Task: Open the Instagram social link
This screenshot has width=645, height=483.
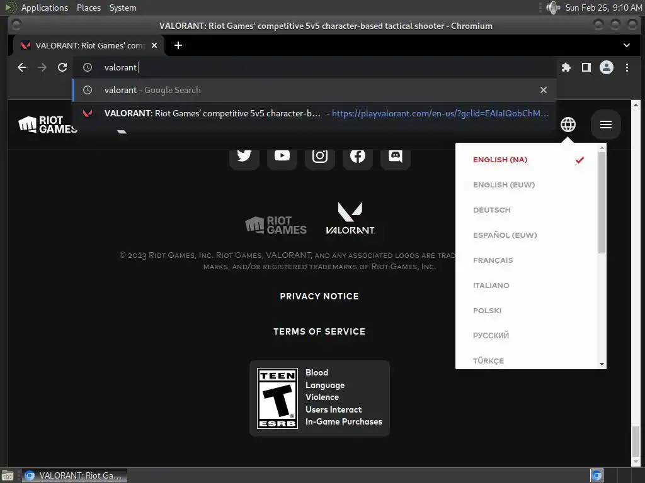Action: (320, 157)
